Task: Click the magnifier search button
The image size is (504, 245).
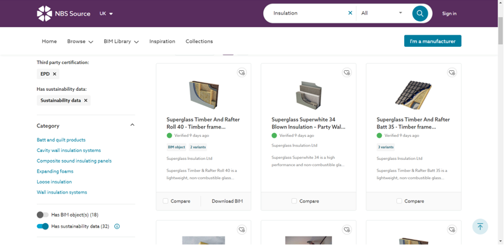Action: pyautogui.click(x=420, y=13)
